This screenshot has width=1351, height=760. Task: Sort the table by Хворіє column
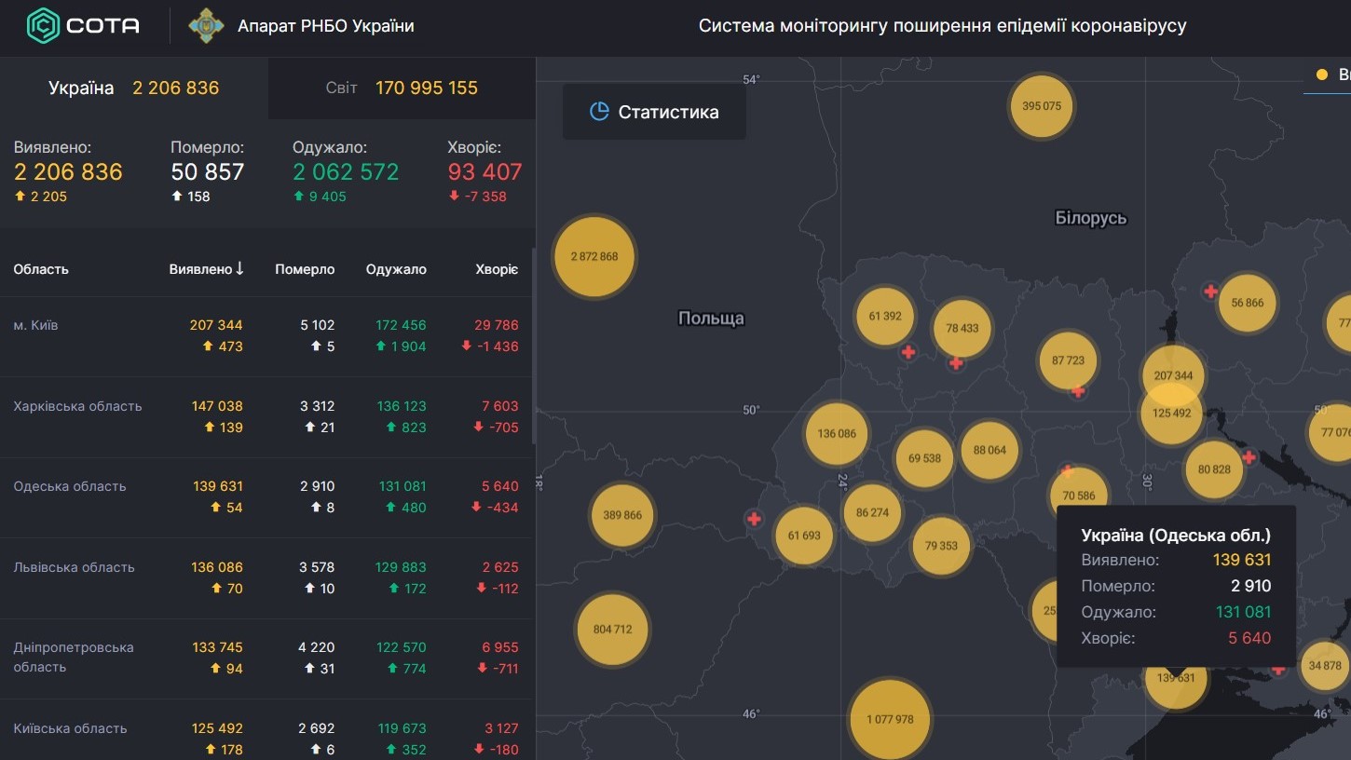tap(497, 269)
